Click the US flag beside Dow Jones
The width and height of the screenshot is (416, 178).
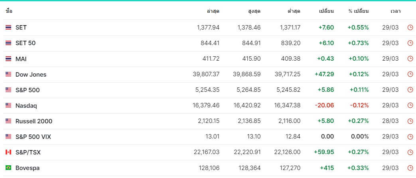tap(8, 74)
